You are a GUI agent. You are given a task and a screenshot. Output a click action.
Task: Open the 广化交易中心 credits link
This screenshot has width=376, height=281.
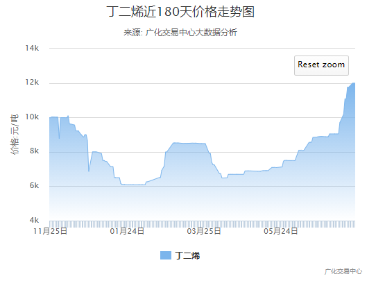pyautogui.click(x=343, y=271)
